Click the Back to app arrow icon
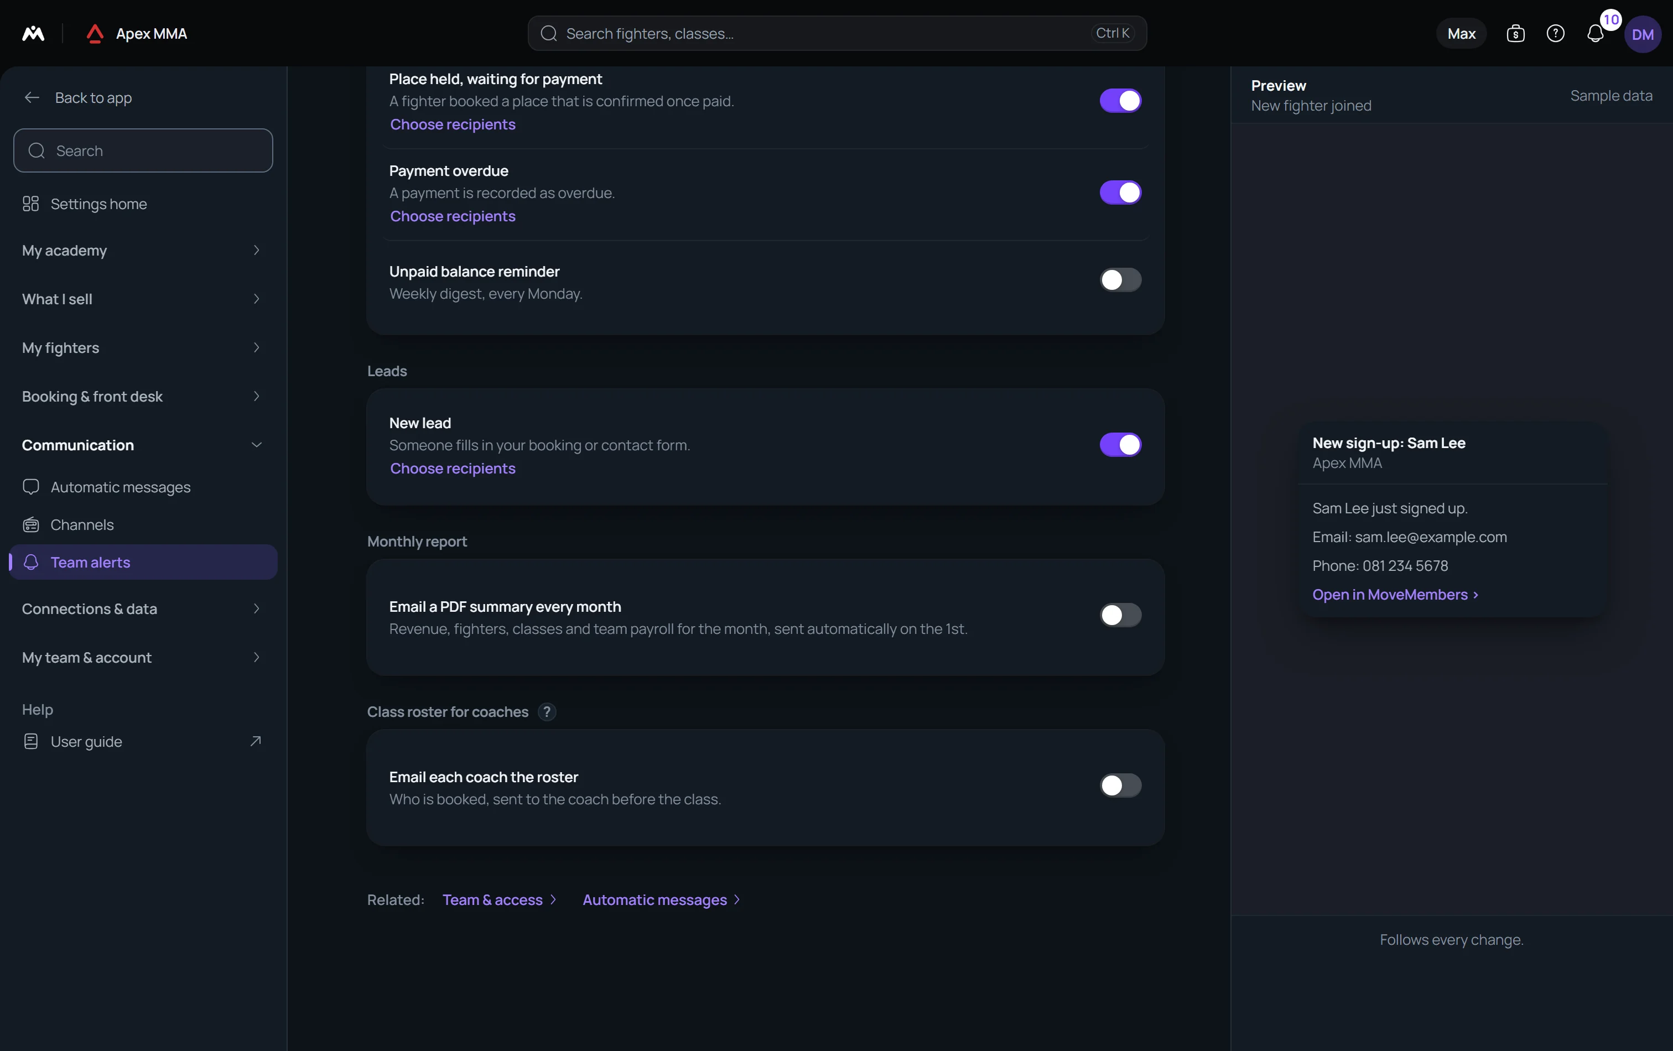This screenshot has width=1673, height=1051. [x=32, y=98]
